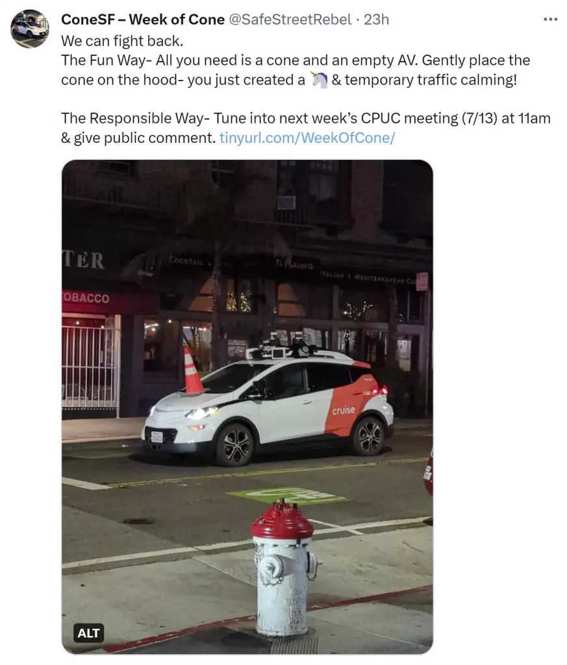Click the car's illuminated headlight
This screenshot has height=665, width=567.
[x=202, y=412]
